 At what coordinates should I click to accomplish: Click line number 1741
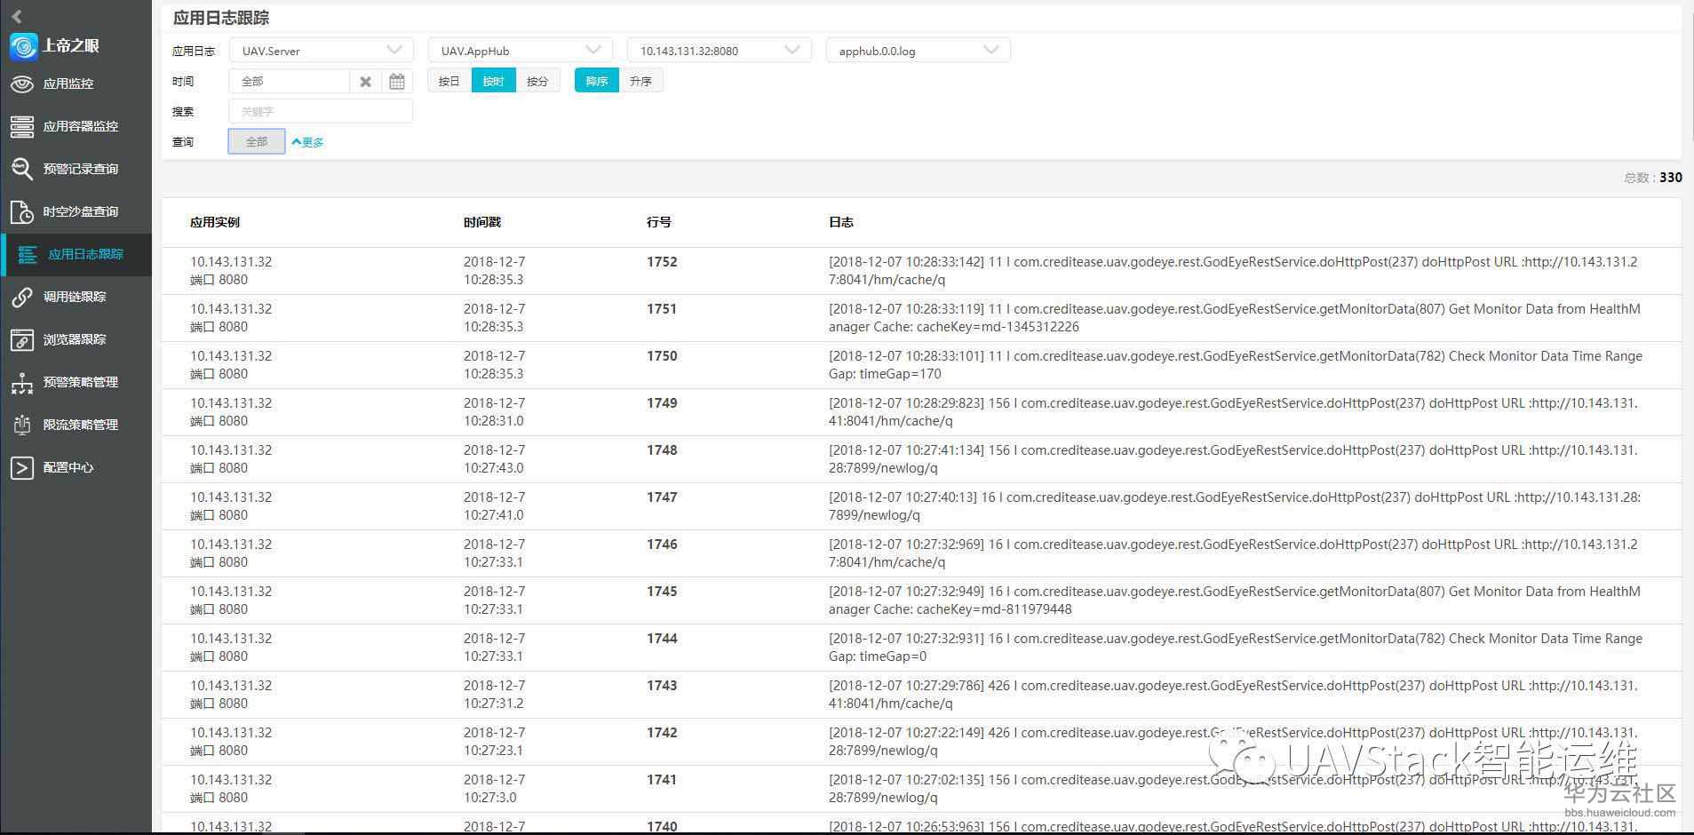662,780
